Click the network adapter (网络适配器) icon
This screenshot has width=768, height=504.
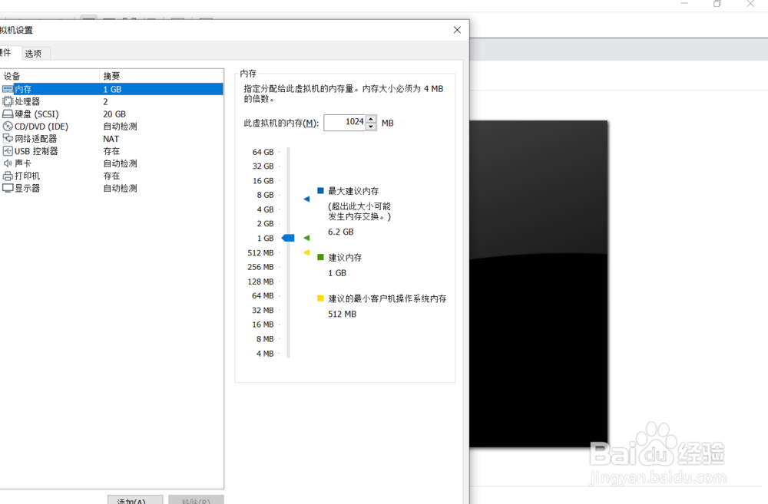coord(8,139)
